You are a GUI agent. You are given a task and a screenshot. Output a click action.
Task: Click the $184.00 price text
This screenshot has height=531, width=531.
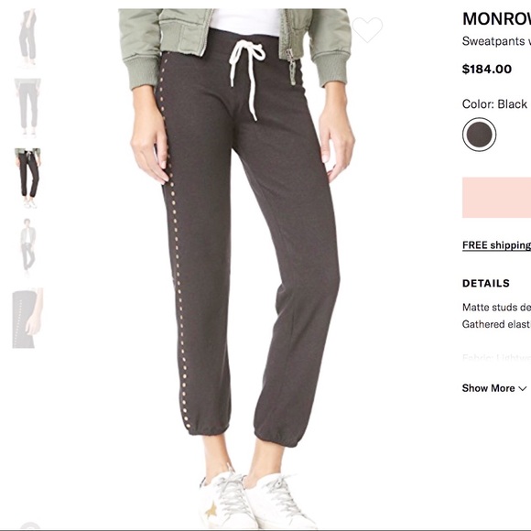click(x=487, y=69)
